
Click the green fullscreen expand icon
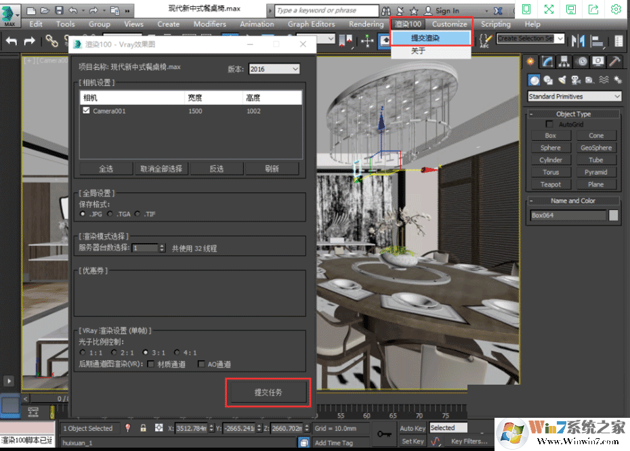(549, 9)
